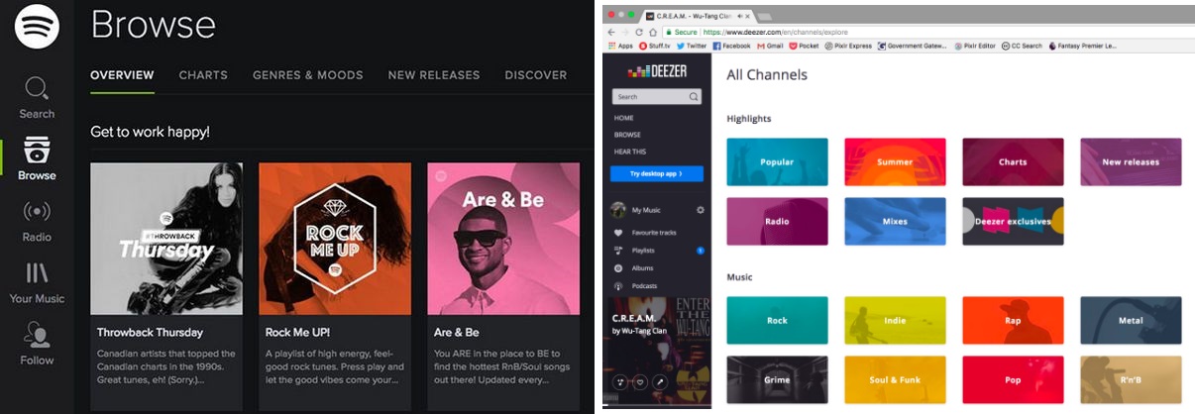The height and width of the screenshot is (414, 1195).
Task: Open the Pop music channel tile
Action: pos(1013,379)
